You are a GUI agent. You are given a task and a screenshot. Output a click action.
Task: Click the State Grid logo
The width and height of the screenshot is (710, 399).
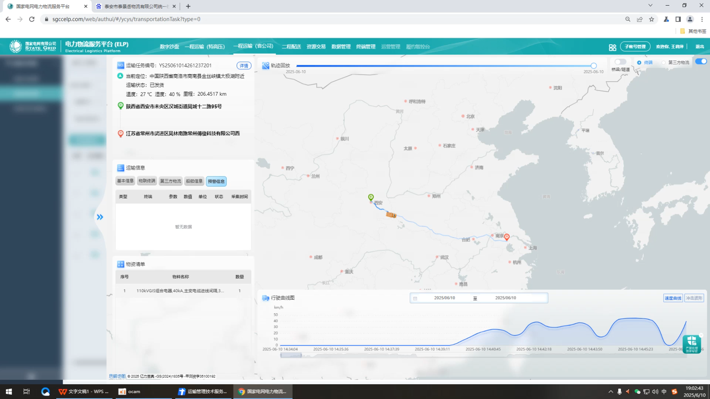pyautogui.click(x=16, y=46)
